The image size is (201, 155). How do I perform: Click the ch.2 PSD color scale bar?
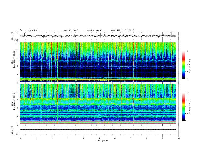coord(183,107)
